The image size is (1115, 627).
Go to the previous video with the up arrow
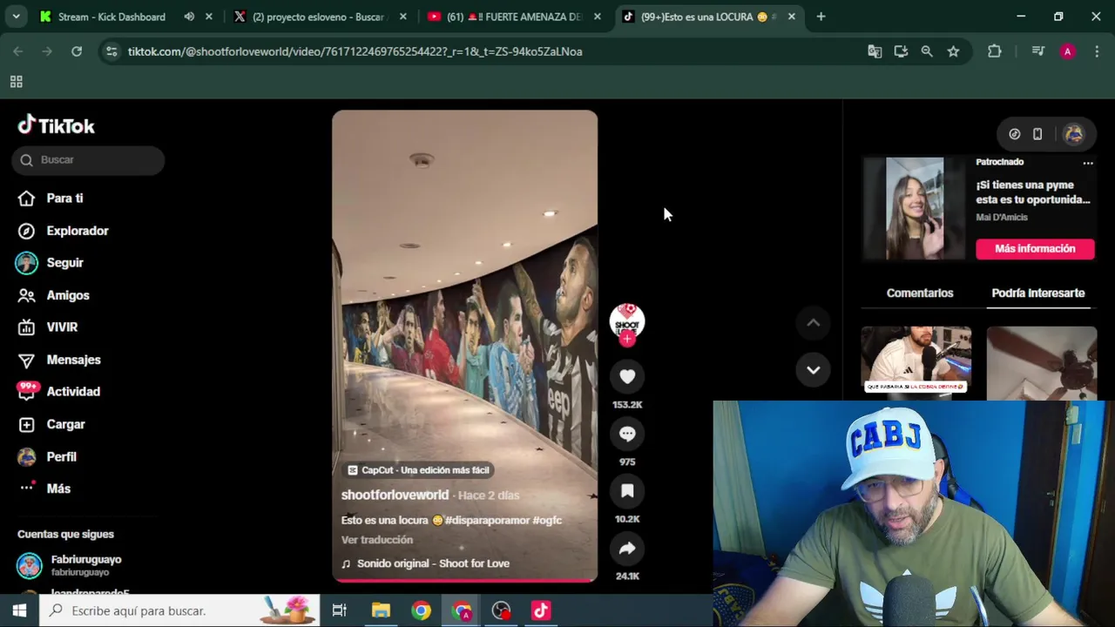coord(813,323)
